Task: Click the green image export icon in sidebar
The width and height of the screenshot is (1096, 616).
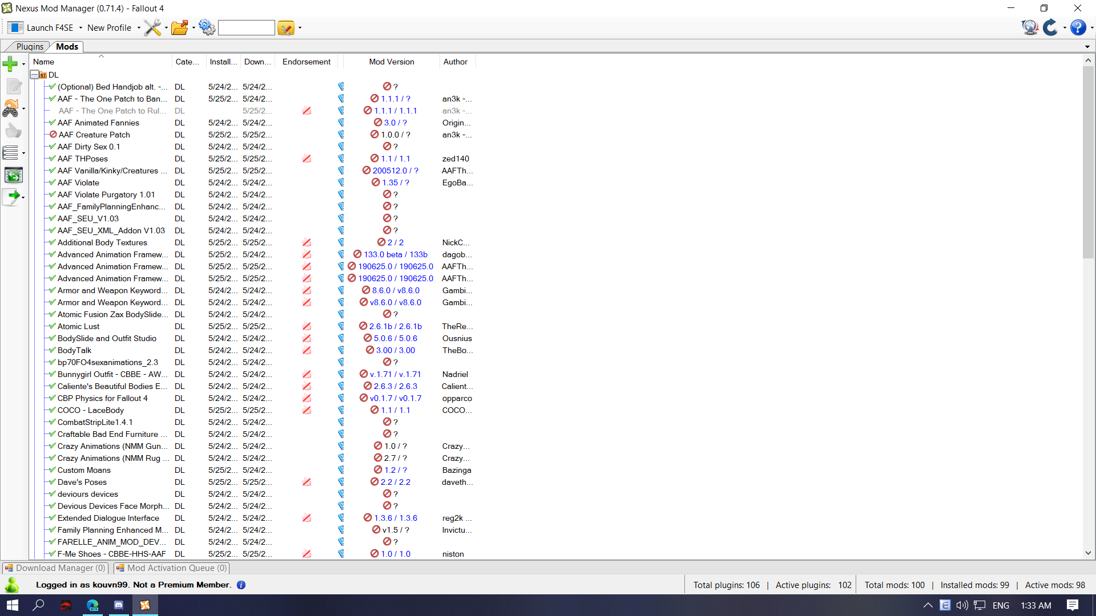Action: tap(13, 175)
